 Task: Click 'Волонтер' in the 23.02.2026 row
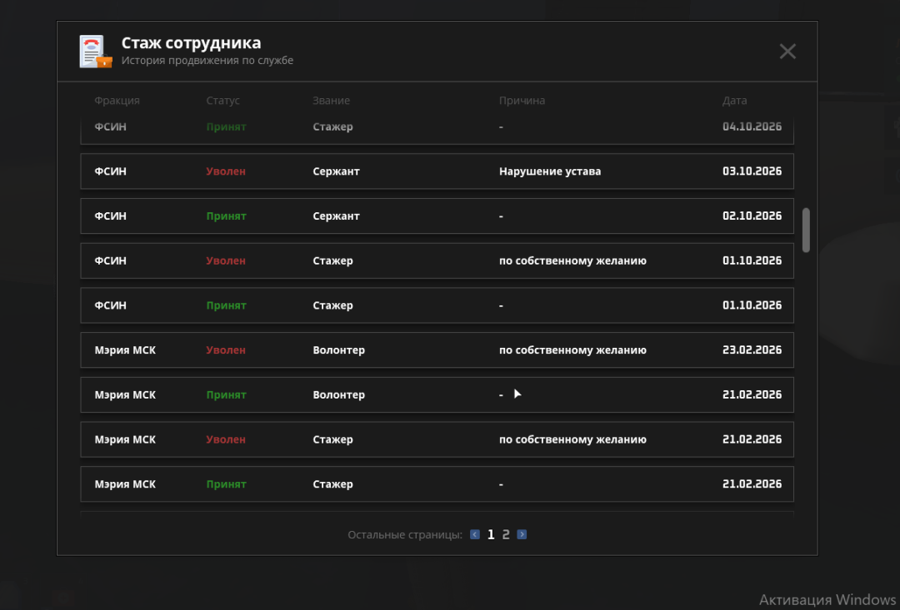tap(338, 350)
